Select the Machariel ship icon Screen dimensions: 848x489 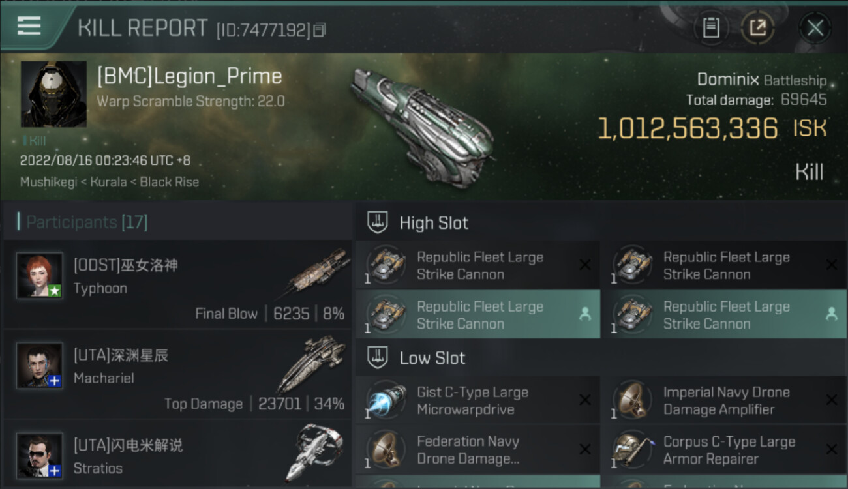point(312,363)
